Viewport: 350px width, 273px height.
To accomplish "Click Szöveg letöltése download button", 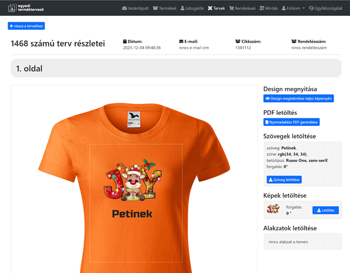I will click(x=284, y=180).
